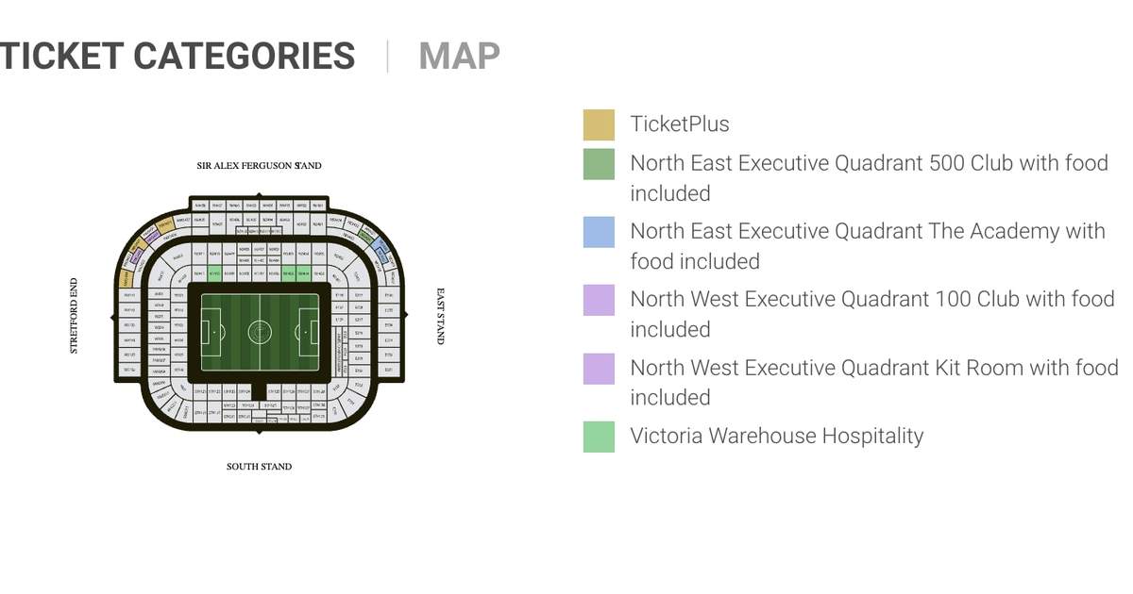Click the Stretford End label

point(75,316)
